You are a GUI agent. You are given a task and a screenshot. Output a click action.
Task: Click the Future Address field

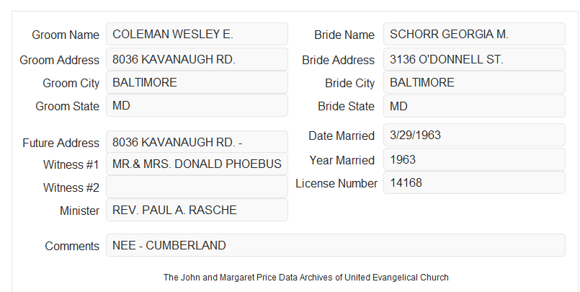point(197,142)
